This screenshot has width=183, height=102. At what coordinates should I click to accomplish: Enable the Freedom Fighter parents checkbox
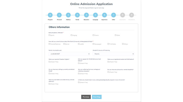49,62
